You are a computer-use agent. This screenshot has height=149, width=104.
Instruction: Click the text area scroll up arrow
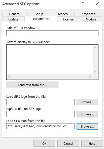coord(95,48)
